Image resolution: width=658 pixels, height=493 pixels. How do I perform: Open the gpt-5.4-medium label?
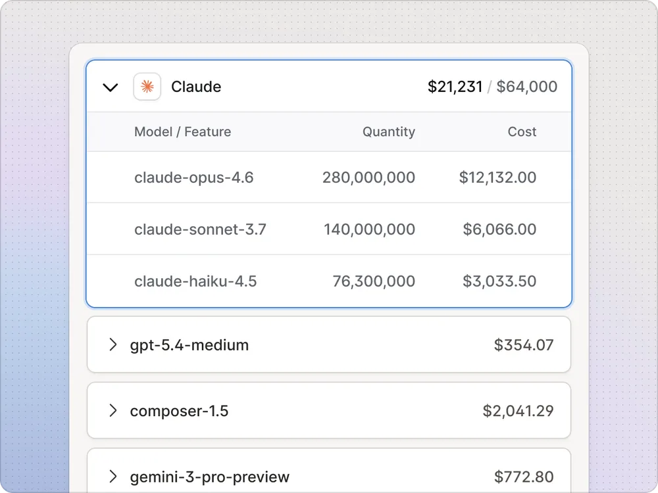coord(190,345)
